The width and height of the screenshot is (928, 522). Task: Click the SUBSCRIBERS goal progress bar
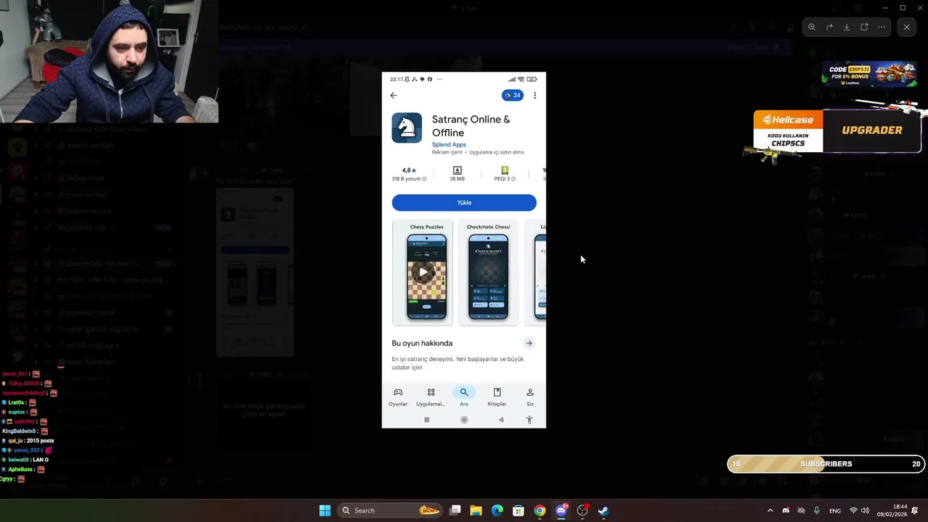(x=826, y=464)
